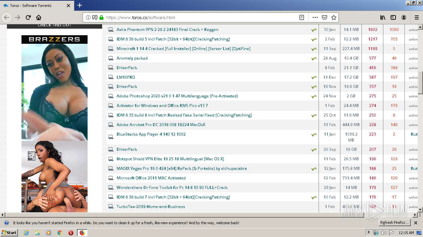The width and height of the screenshot is (423, 237).
Task: Show site information for the Toros page
Action: pyautogui.click(x=88, y=17)
